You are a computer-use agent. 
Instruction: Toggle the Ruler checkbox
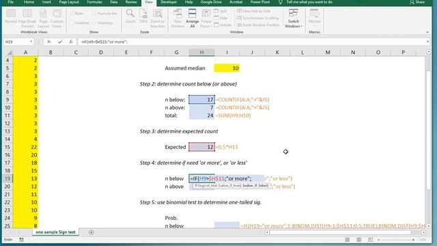click(76, 14)
